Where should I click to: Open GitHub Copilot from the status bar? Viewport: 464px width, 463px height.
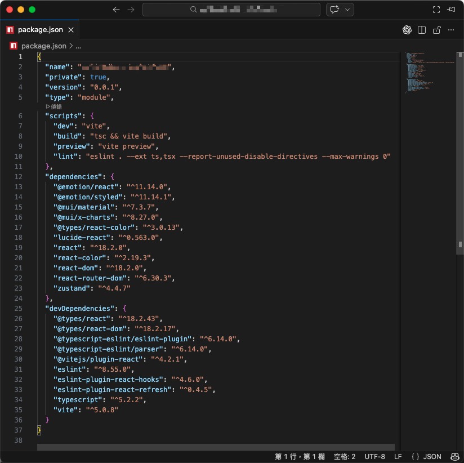coord(455,456)
